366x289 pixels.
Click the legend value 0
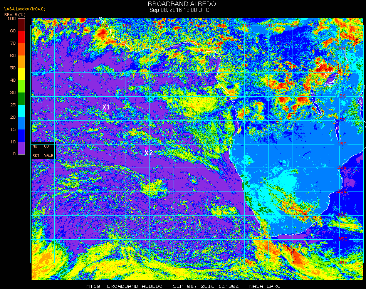tap(14, 154)
